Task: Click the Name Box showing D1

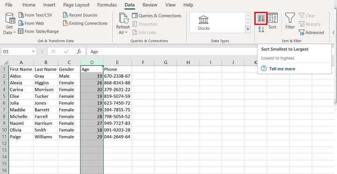Action: [16, 51]
